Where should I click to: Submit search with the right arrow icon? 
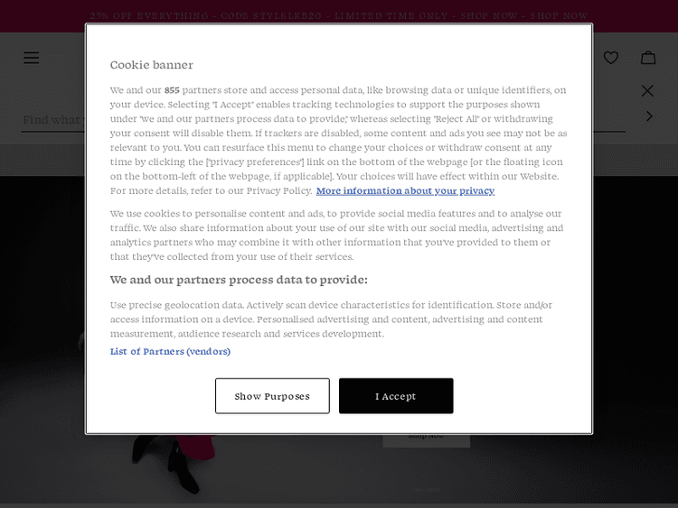click(648, 116)
